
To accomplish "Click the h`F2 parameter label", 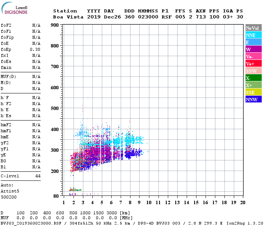I will tap(6, 104).
